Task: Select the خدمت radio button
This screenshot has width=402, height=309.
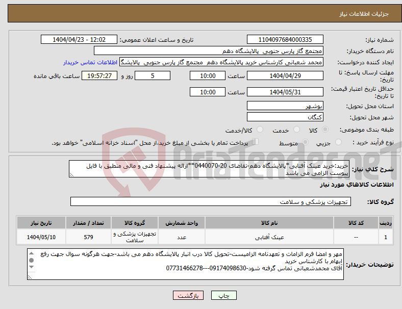Action: point(296,130)
